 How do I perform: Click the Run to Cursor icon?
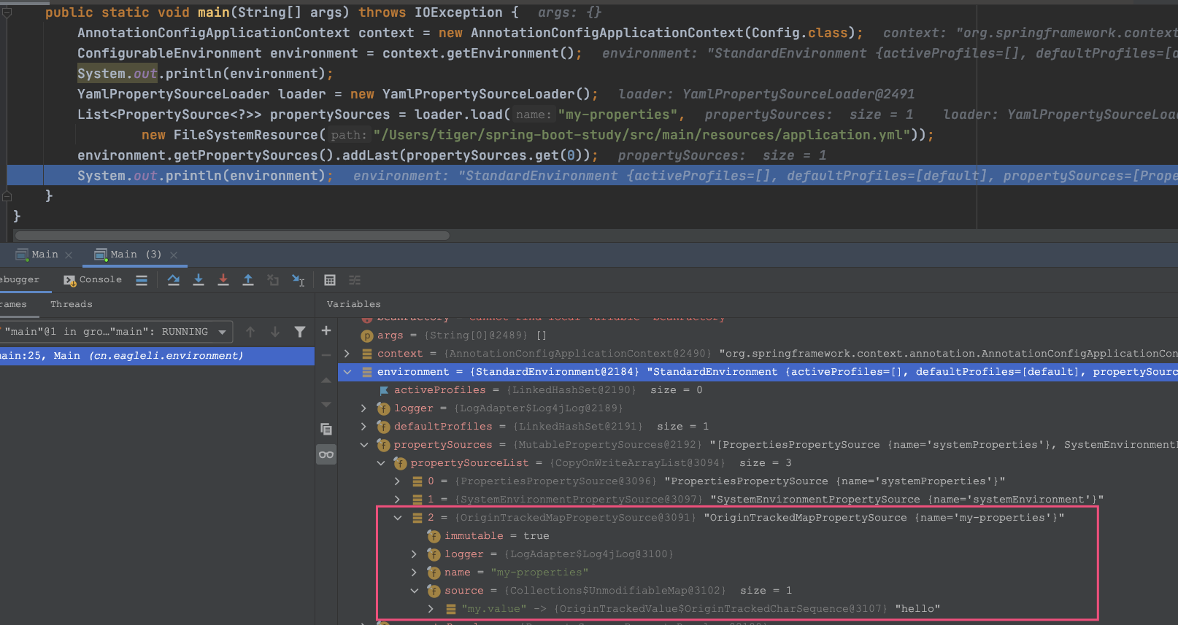coord(299,280)
